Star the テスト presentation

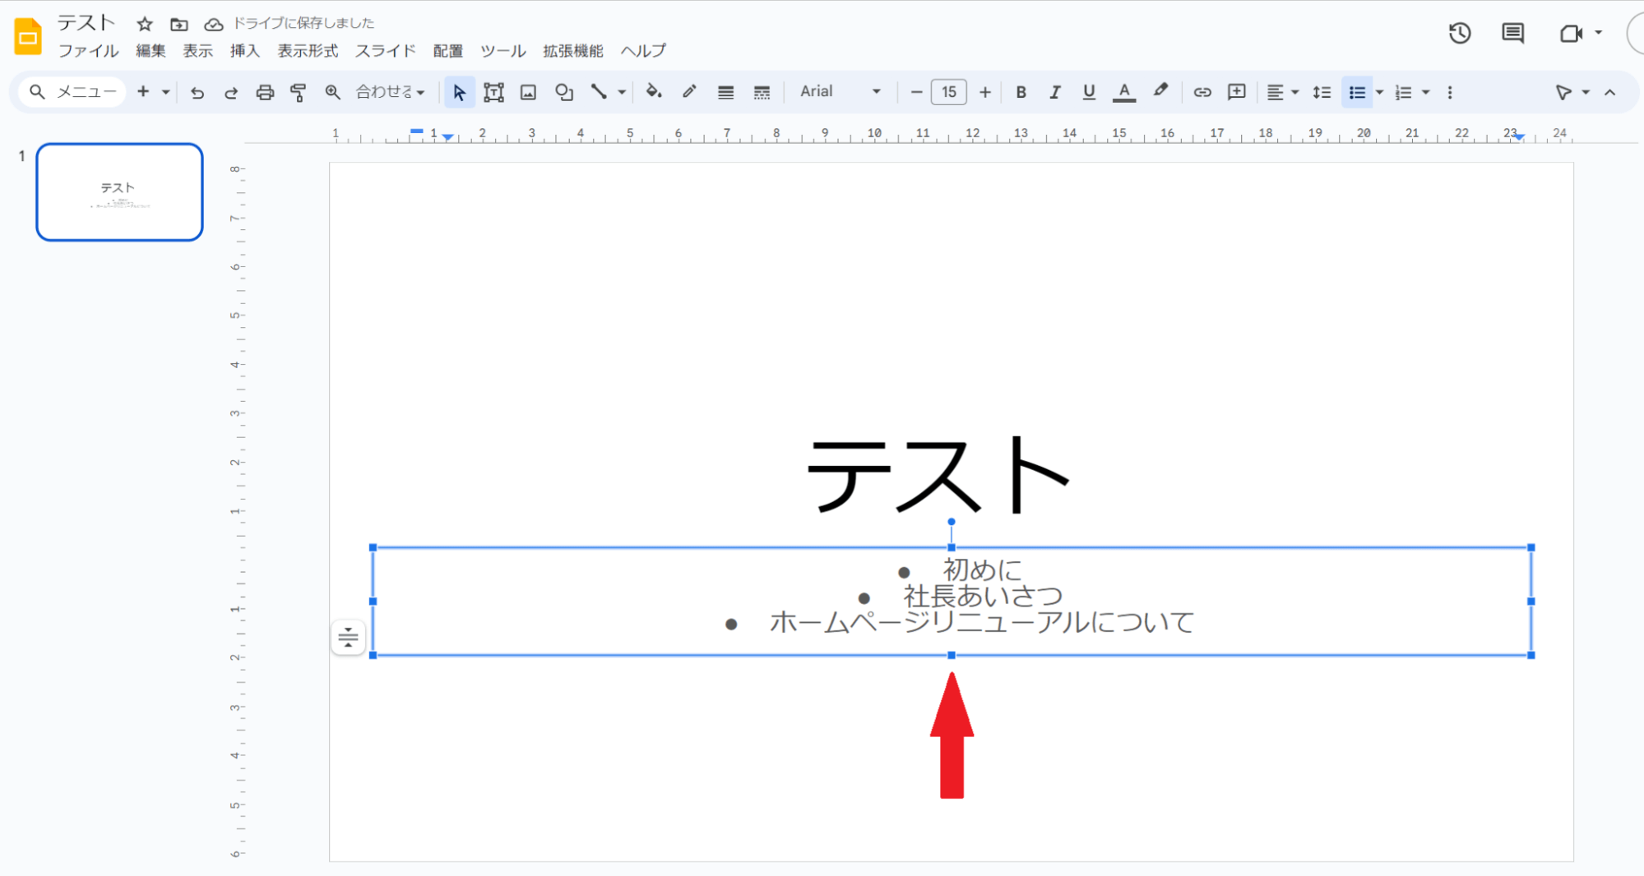(145, 24)
